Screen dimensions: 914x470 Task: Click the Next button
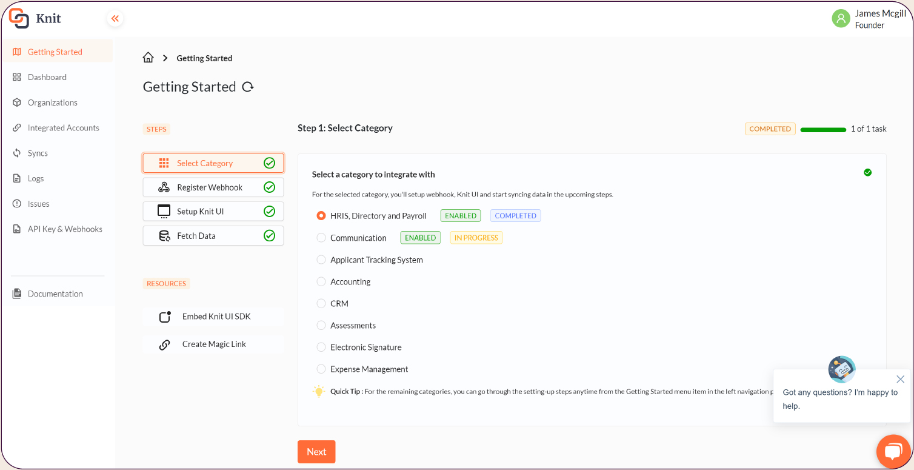[x=316, y=452]
